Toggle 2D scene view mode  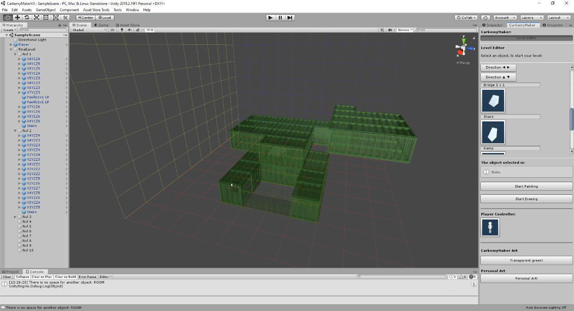click(x=113, y=30)
